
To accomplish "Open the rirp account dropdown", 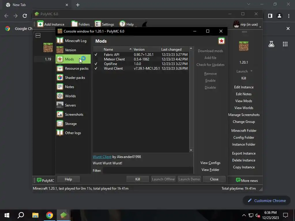I will click(247, 24).
